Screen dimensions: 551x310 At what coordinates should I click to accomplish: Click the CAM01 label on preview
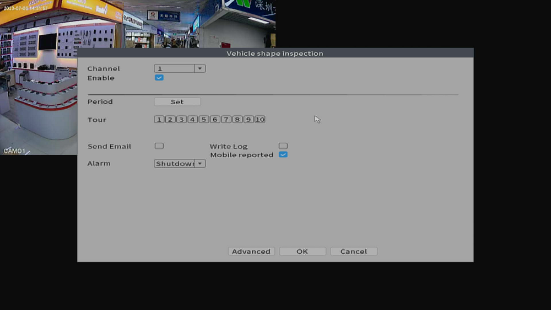14,151
